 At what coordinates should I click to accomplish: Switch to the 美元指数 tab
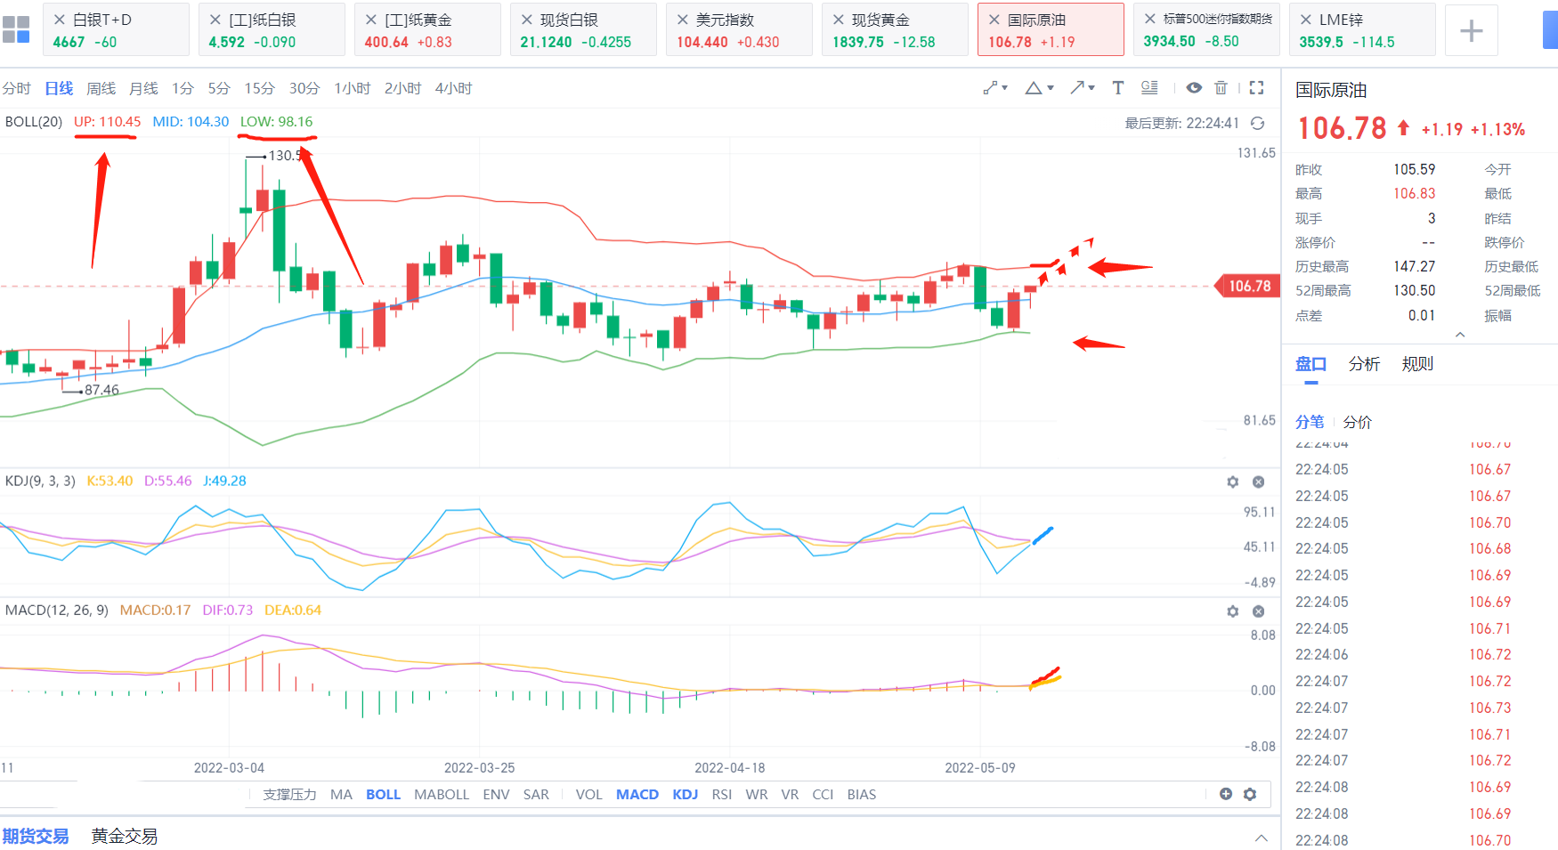pos(739,29)
